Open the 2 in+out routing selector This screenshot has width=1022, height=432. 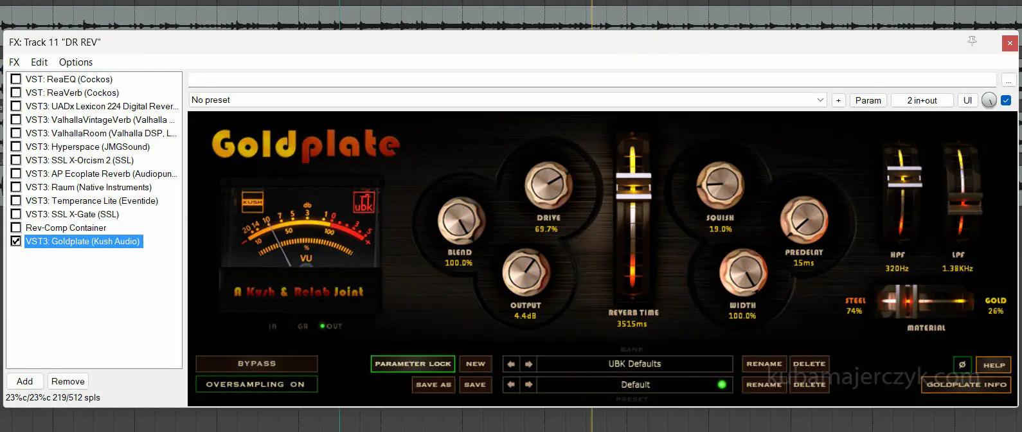coord(922,100)
